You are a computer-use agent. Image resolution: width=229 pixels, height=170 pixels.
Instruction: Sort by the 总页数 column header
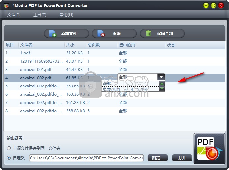[102, 45]
